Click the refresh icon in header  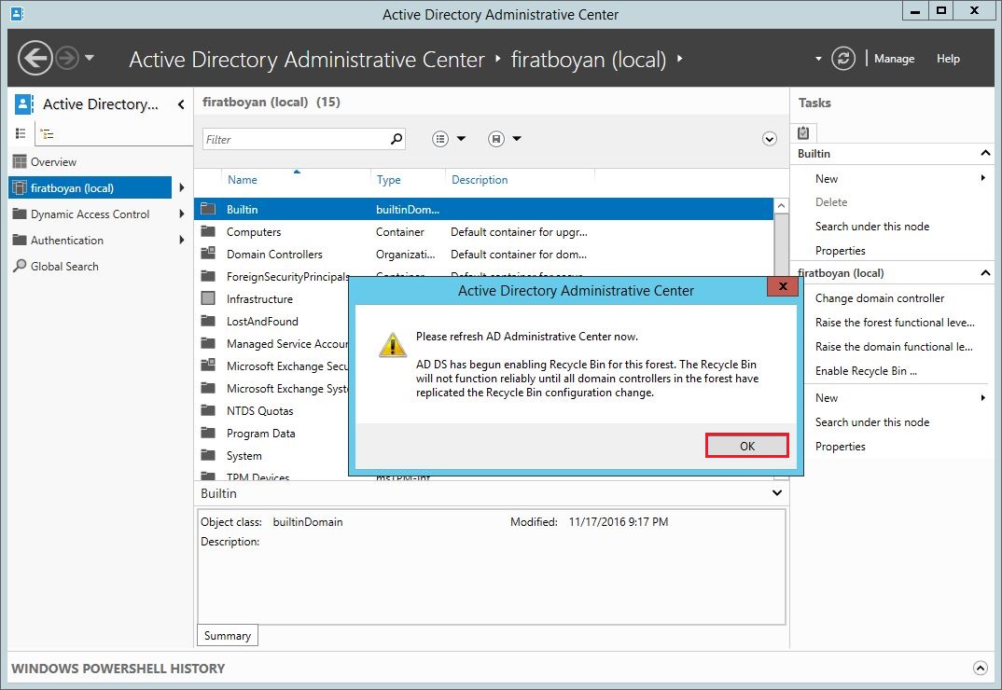[x=842, y=59]
